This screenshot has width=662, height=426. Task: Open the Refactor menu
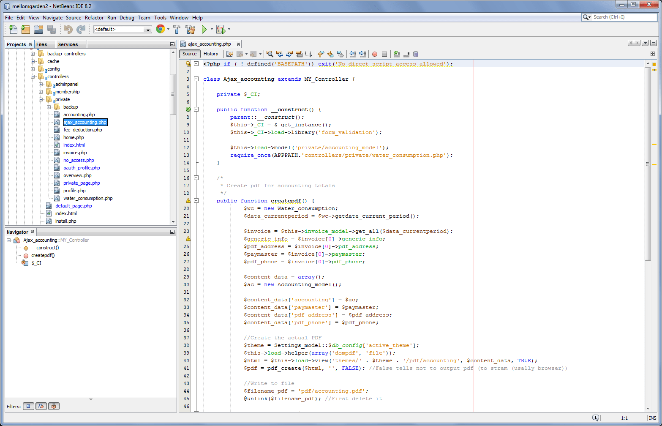pyautogui.click(x=94, y=18)
